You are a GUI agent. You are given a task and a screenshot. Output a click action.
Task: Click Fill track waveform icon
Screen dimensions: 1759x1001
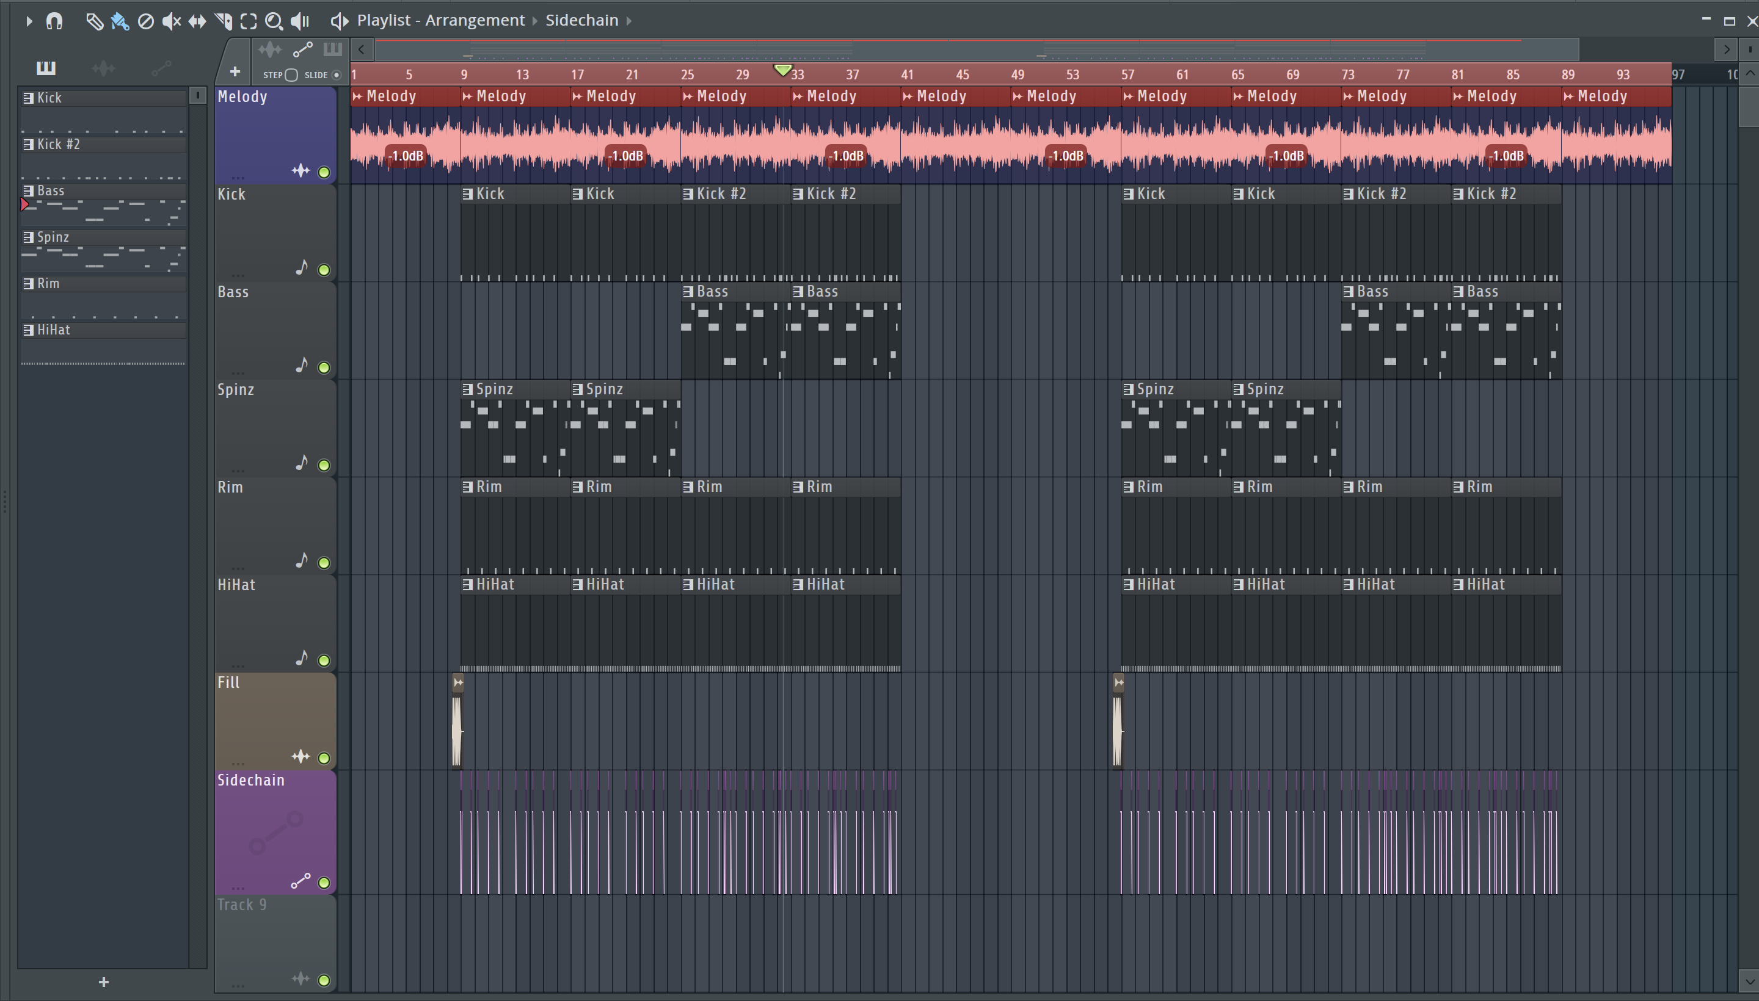pyautogui.click(x=300, y=756)
